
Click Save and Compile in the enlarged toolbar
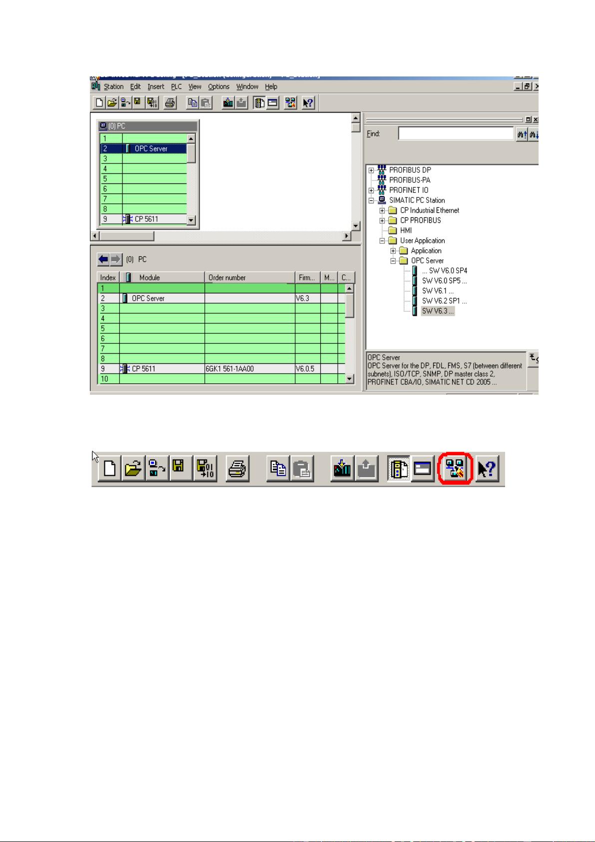point(205,469)
